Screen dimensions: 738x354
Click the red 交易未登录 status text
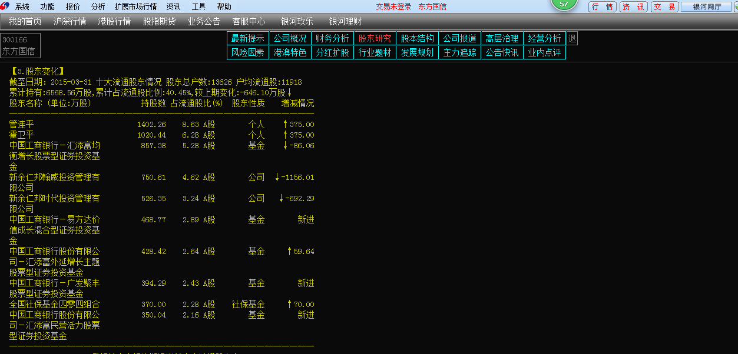[393, 7]
